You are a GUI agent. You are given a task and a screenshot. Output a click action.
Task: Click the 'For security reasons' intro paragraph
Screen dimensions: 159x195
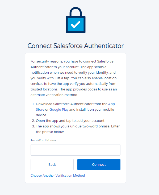pyautogui.click(x=74, y=78)
